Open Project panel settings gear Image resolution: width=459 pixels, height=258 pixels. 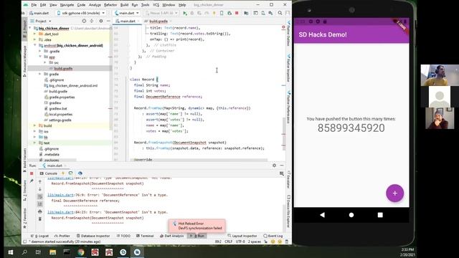coord(101,21)
